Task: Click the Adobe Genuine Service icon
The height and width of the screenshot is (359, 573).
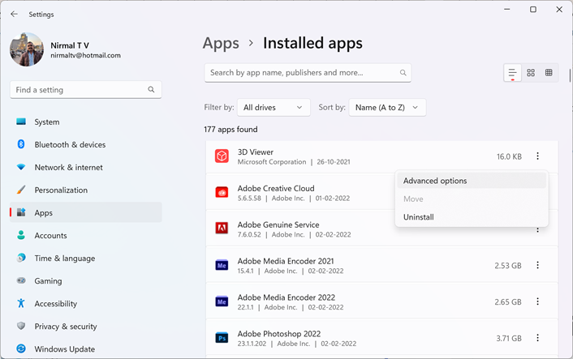Action: coord(222,229)
